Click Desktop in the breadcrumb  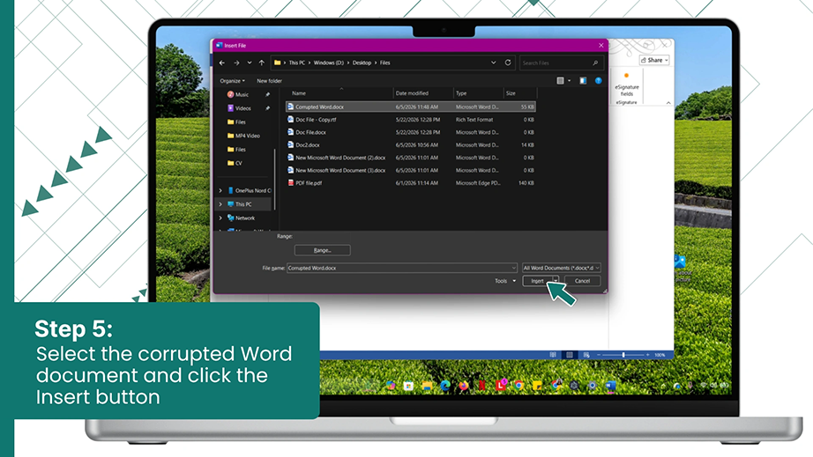coord(362,63)
